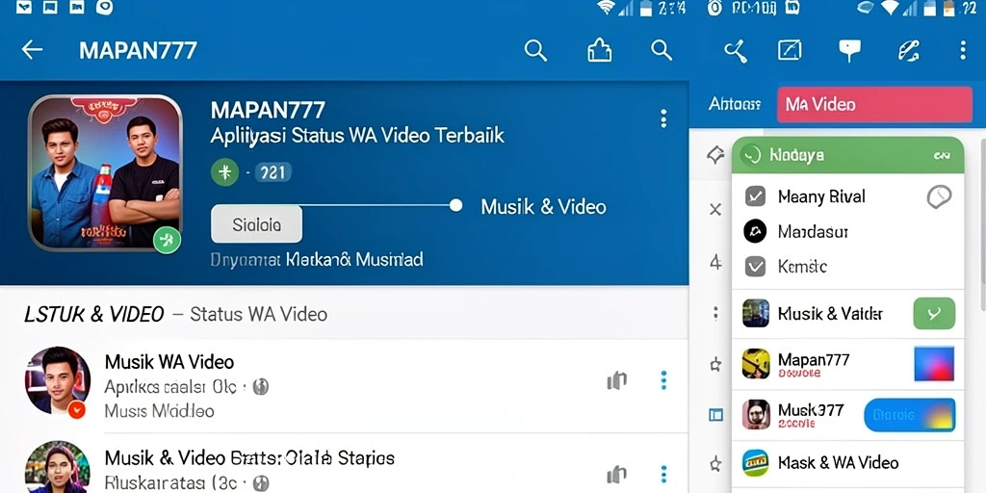Tap the speech bubble comment icon
The image size is (986, 493).
click(849, 51)
